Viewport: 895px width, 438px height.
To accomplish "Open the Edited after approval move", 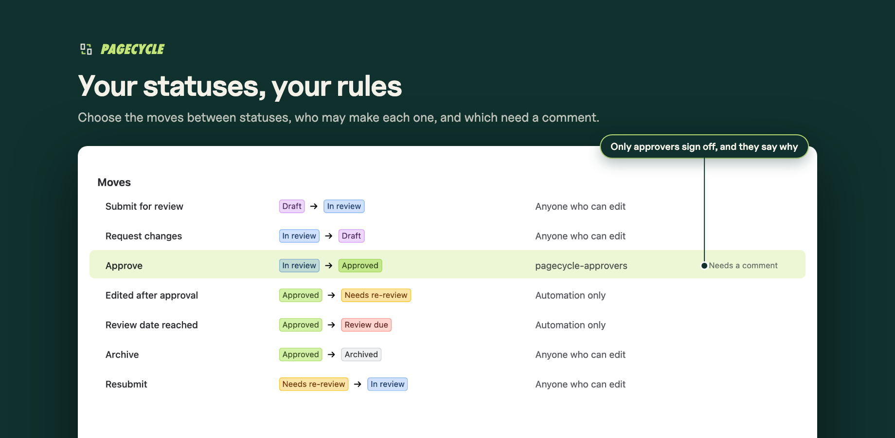I will [x=152, y=295].
